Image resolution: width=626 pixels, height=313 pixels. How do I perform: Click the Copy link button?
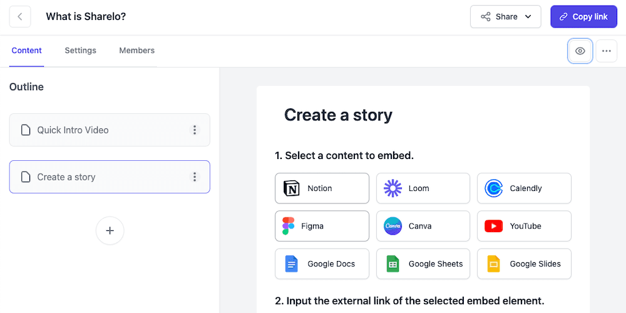pos(583,17)
